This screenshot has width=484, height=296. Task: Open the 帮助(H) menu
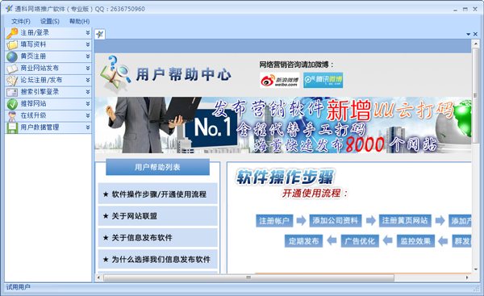(x=79, y=21)
